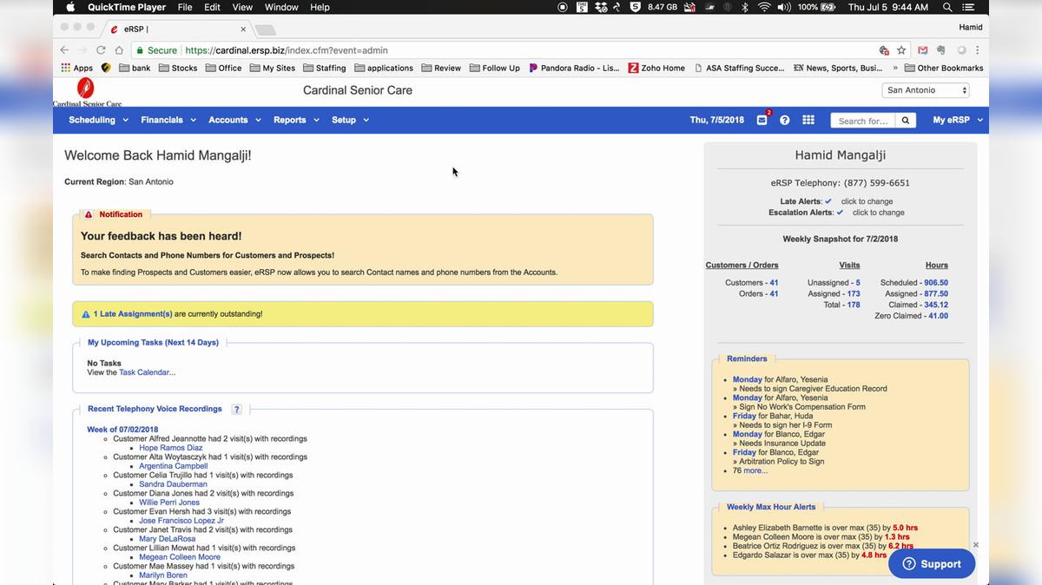Open the Scheduling dropdown menu
The width and height of the screenshot is (1042, 585).
(93, 120)
